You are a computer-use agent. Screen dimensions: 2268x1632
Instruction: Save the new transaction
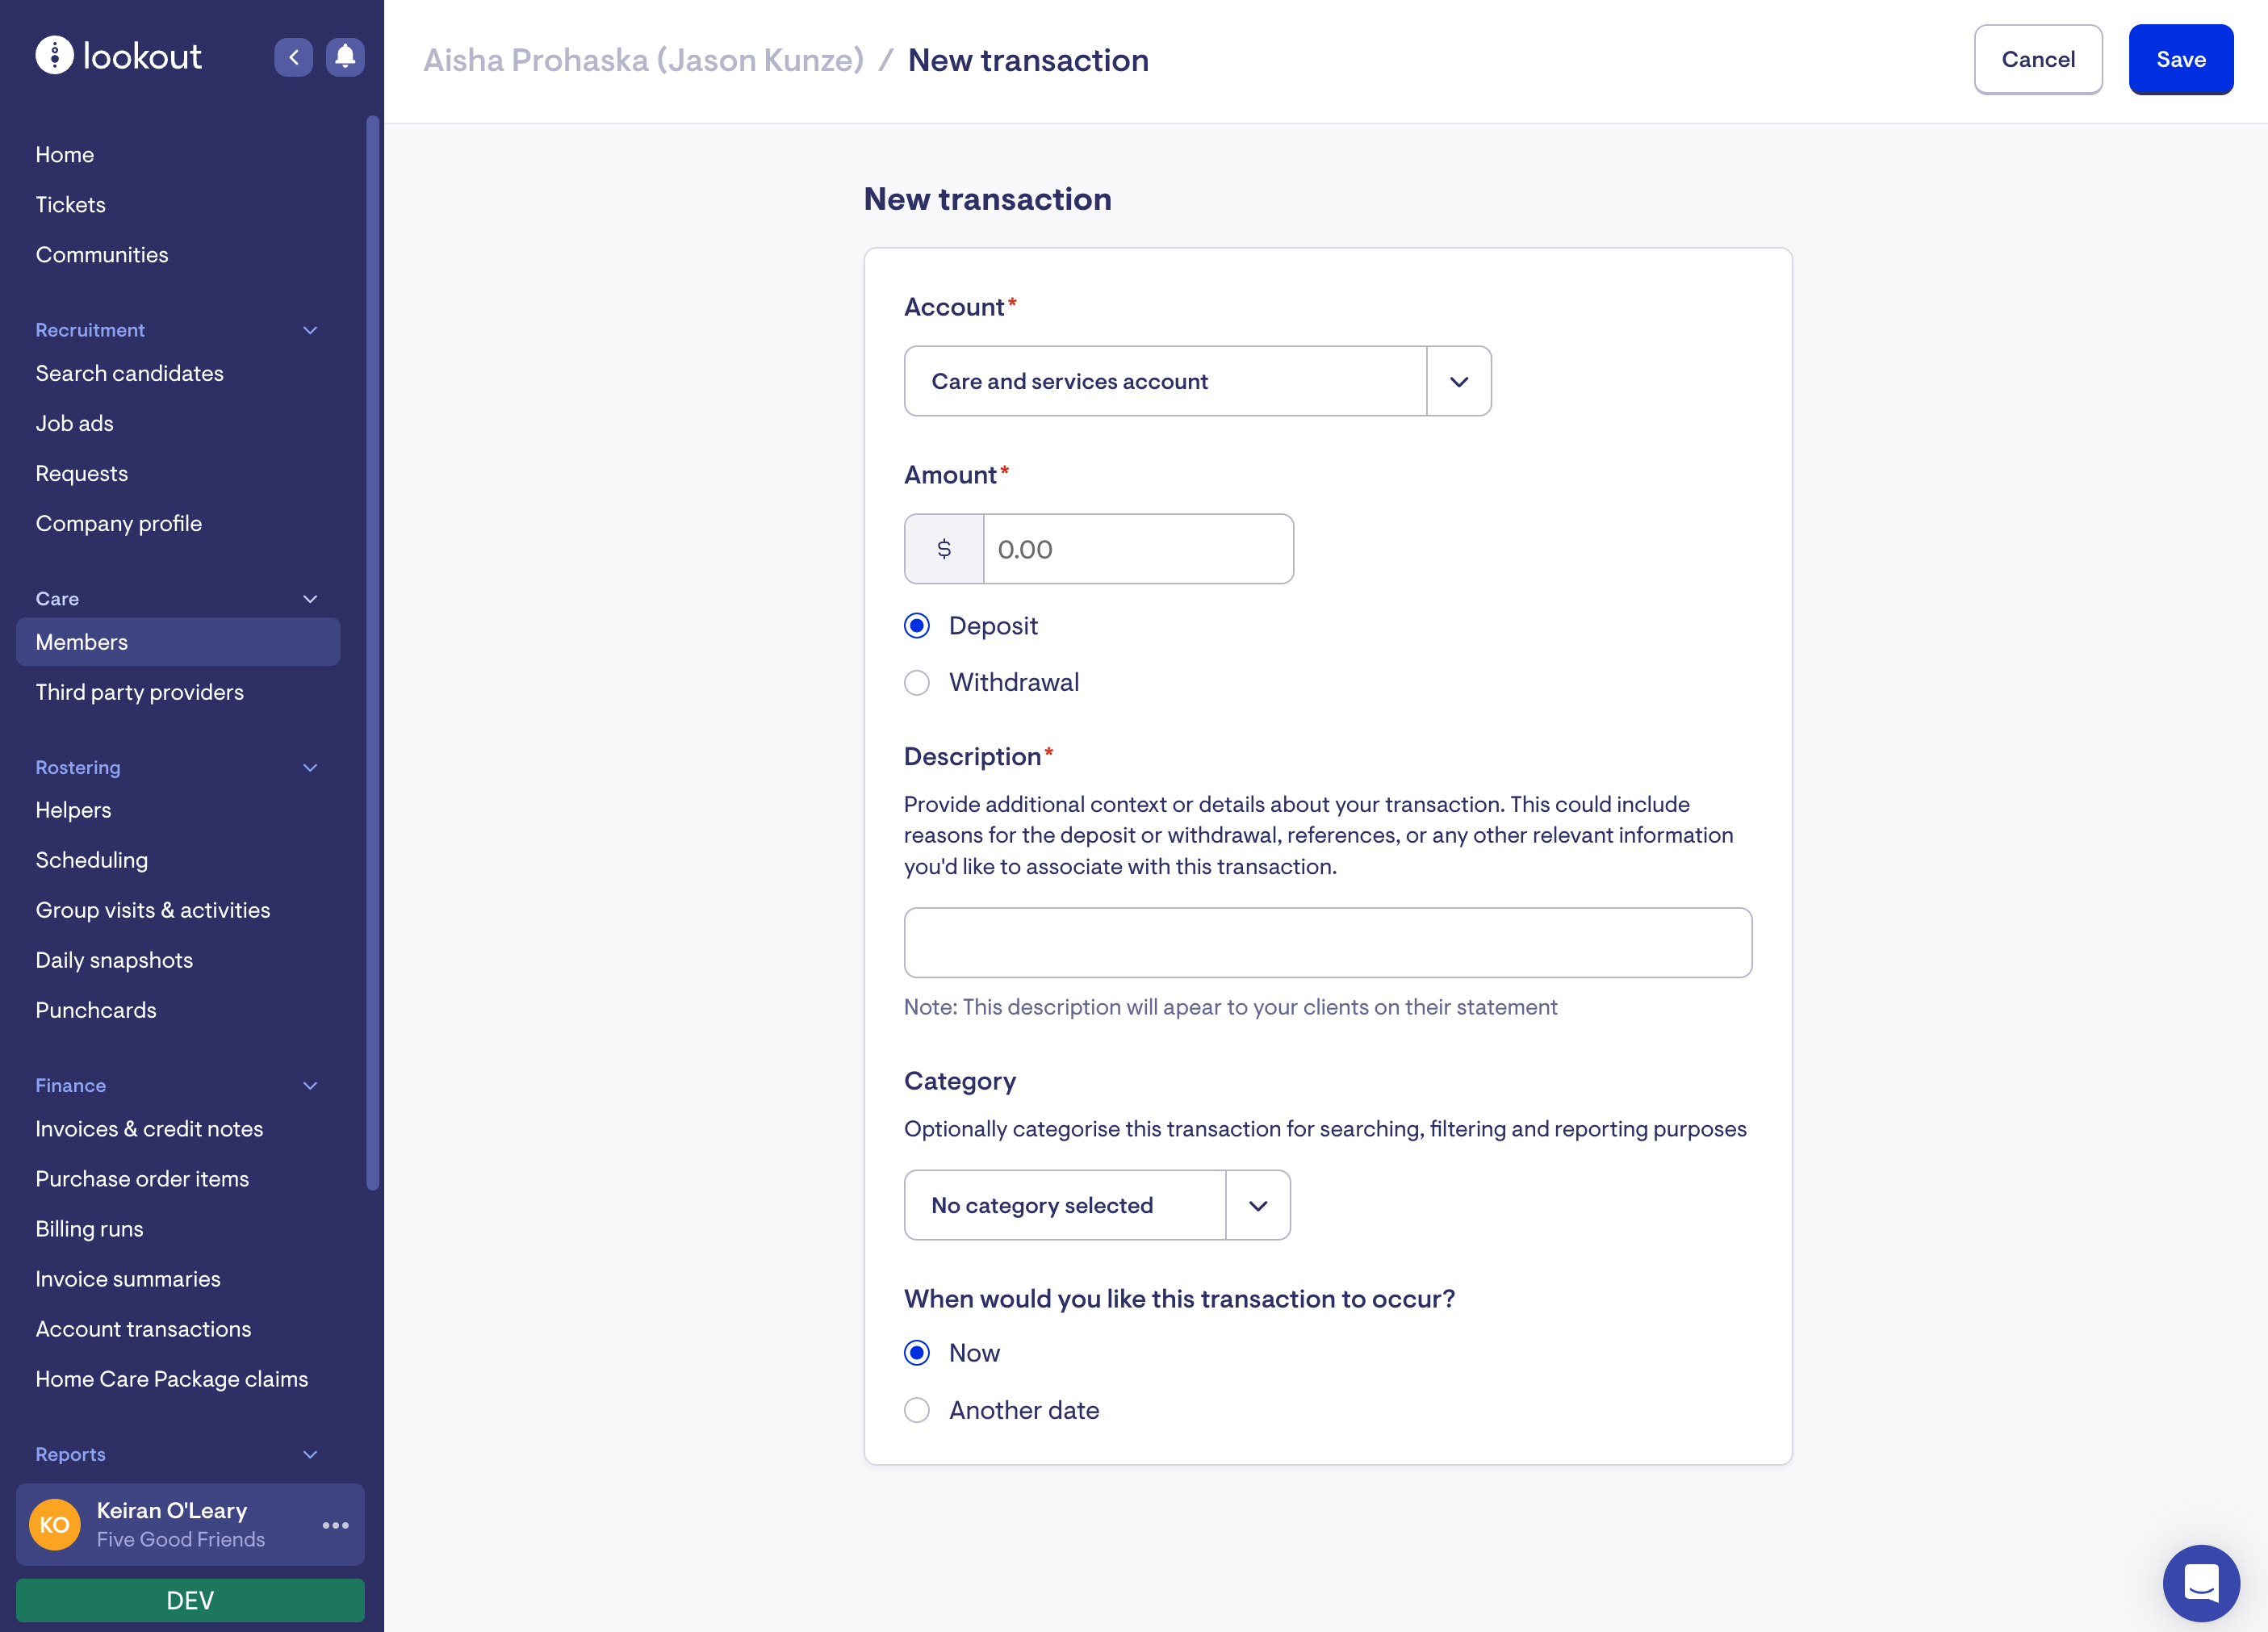coord(2180,59)
